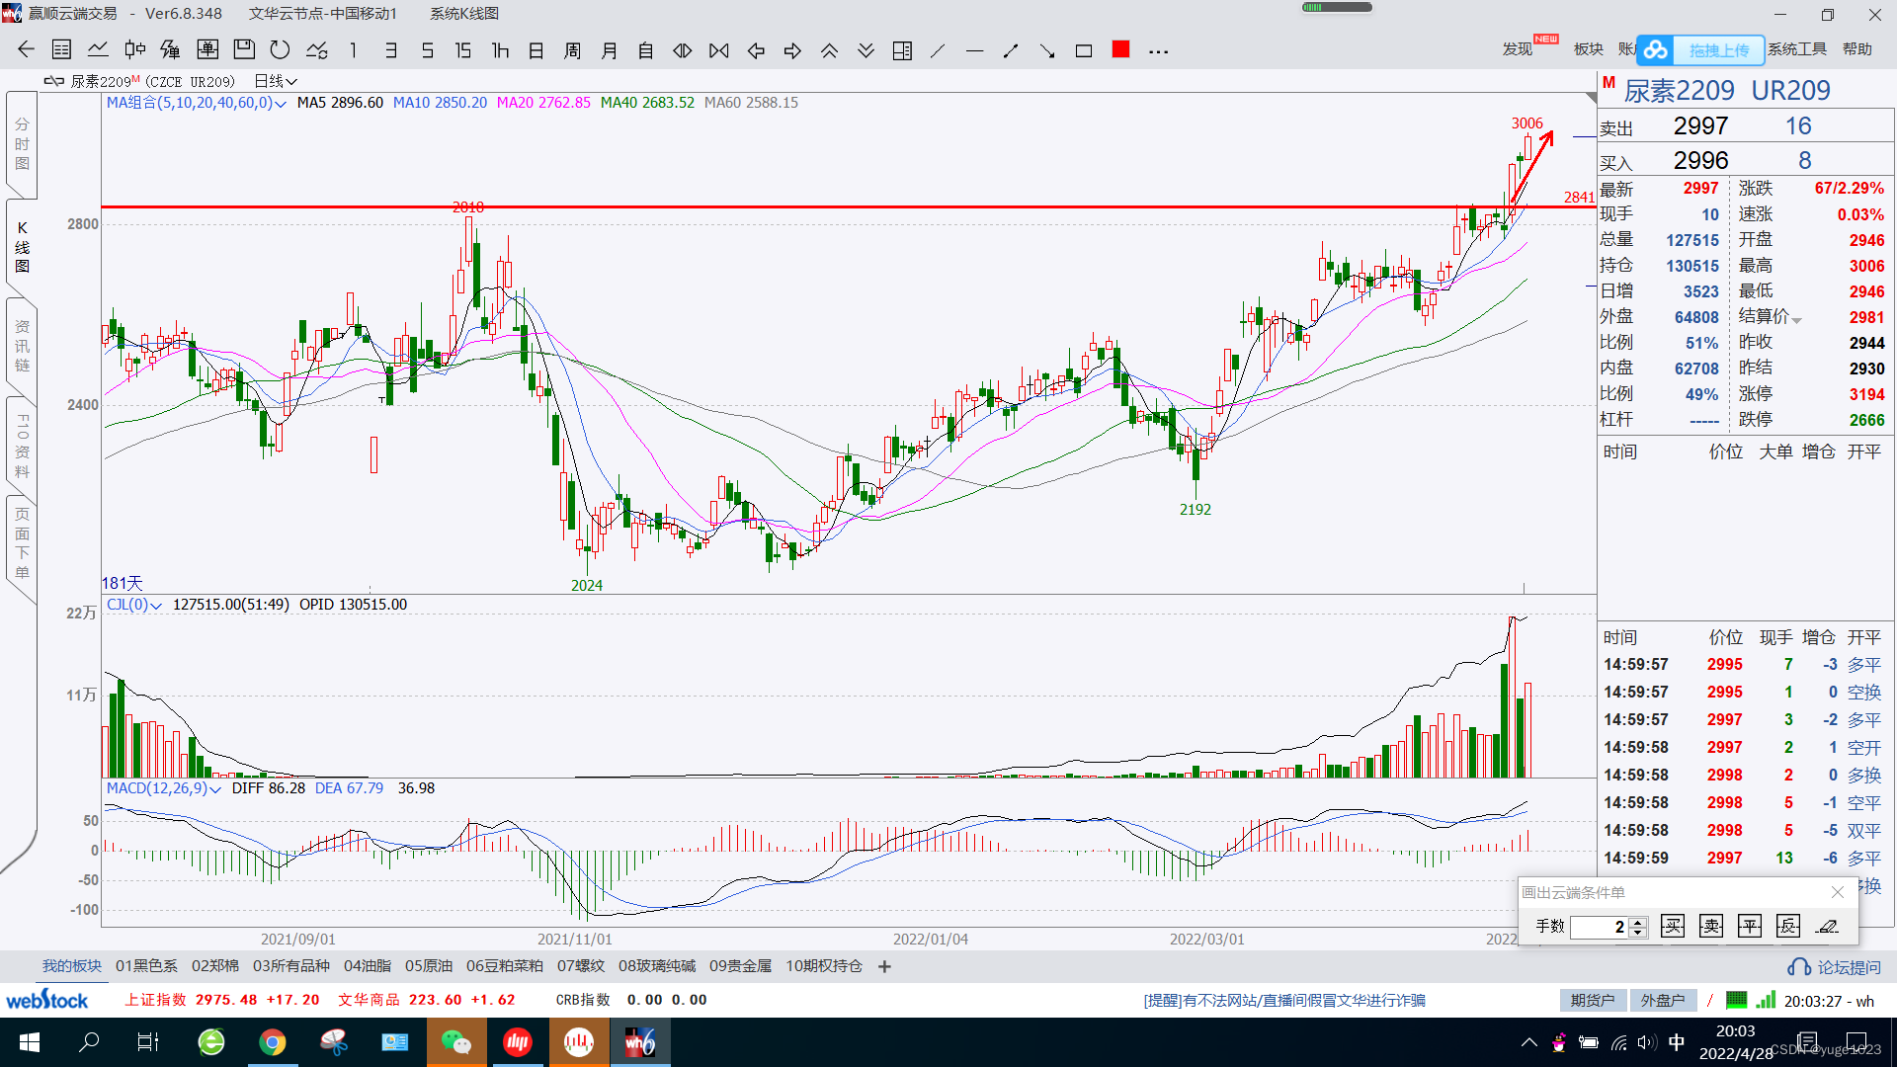Select the 1-minute period icon
Image resolution: width=1897 pixels, height=1067 pixels.
click(353, 50)
